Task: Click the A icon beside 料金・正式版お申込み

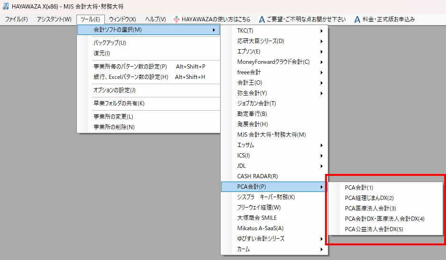Action: click(357, 19)
